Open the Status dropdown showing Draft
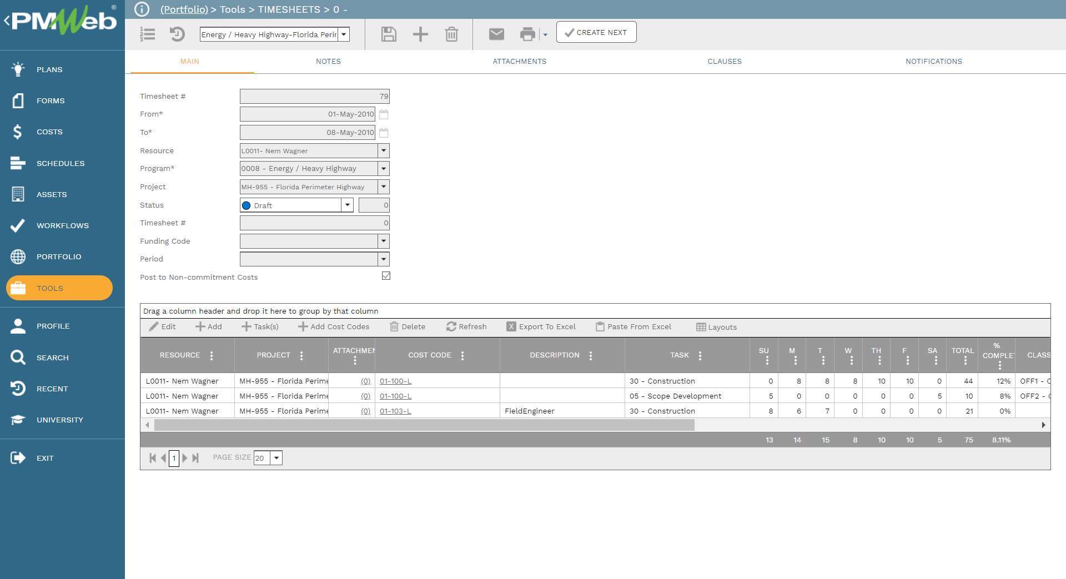The height and width of the screenshot is (579, 1066). 348,205
